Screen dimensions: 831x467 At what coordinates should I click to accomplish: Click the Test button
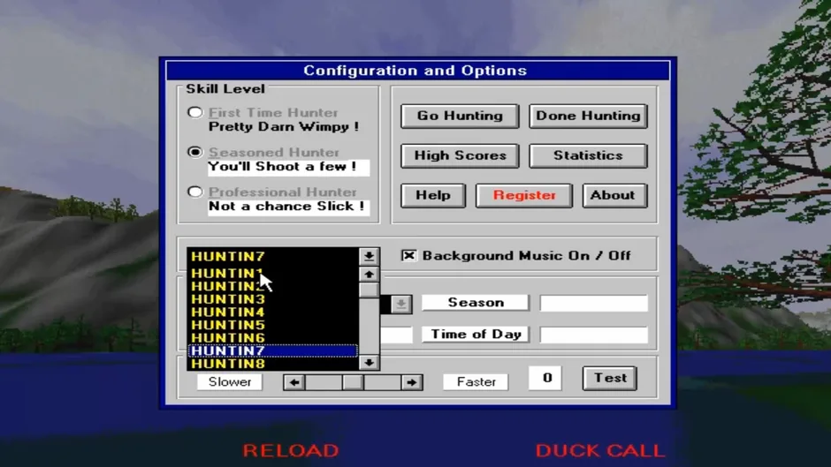610,378
